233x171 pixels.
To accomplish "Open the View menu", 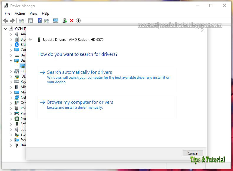I will (x=33, y=14).
